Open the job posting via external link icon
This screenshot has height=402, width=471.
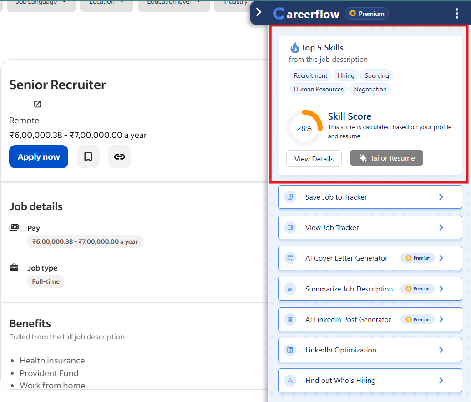36,104
